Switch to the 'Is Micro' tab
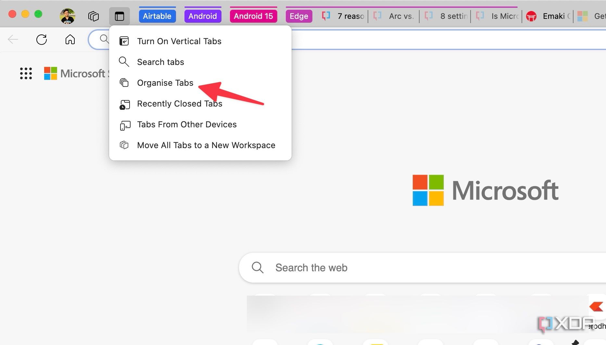The width and height of the screenshot is (606, 345). (496, 16)
